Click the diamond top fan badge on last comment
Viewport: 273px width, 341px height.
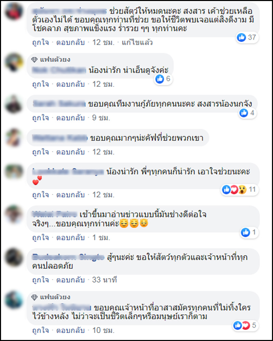[34, 297]
